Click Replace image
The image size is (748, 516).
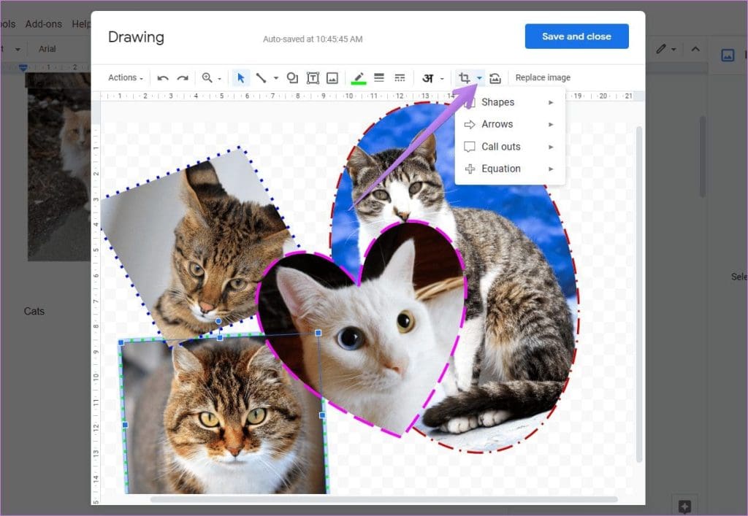click(543, 77)
